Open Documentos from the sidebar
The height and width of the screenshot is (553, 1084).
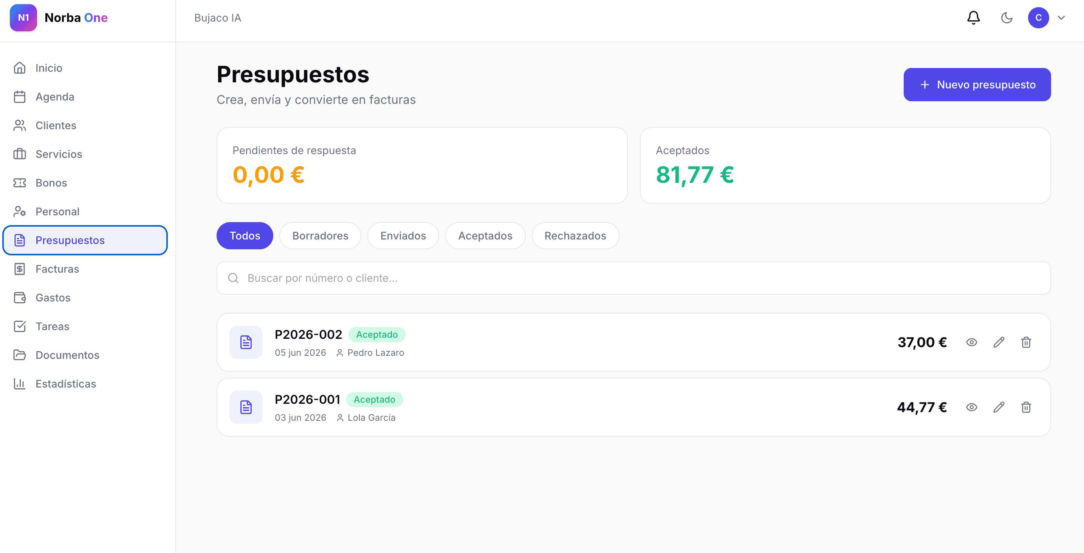[x=85, y=355]
